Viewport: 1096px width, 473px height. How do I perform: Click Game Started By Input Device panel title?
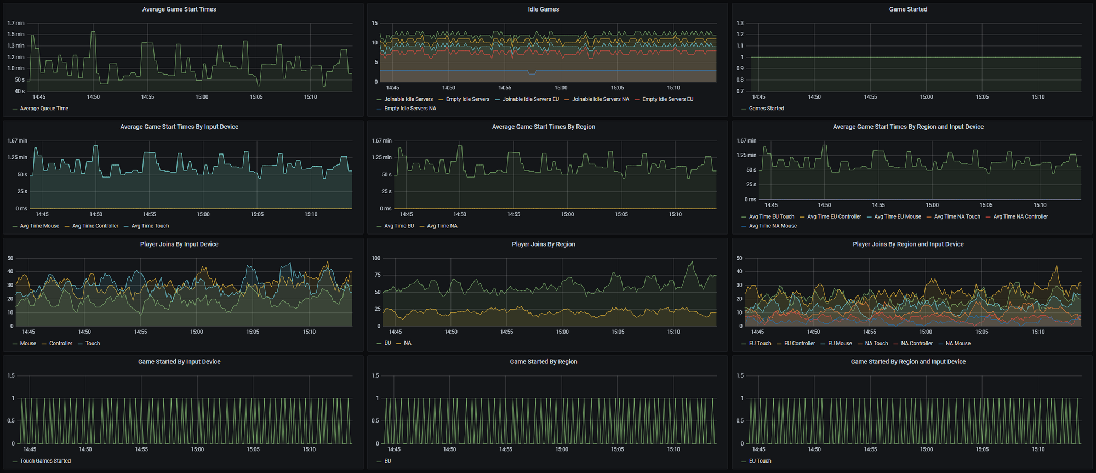coord(179,362)
